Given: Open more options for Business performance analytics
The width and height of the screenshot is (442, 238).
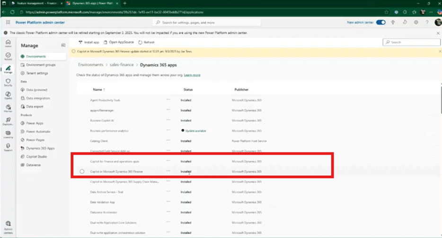Looking at the screenshot, I should point(168,130).
